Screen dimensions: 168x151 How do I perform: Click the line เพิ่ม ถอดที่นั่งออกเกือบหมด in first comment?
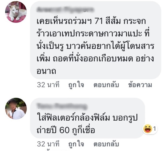[x=85, y=58]
